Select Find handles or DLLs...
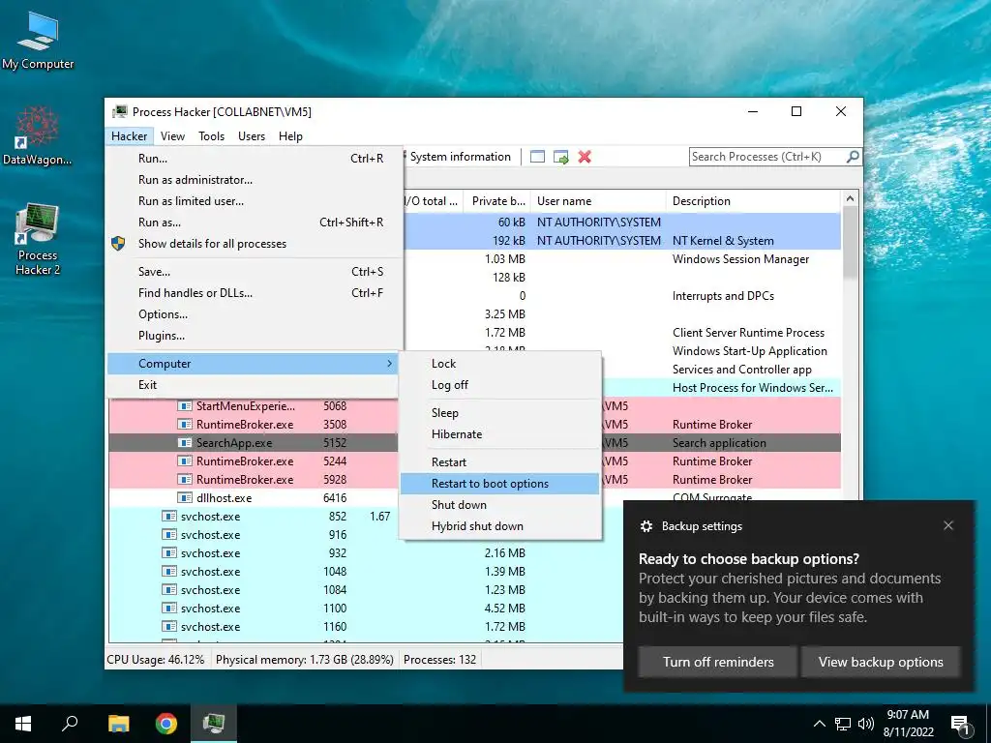Viewport: 991px width, 743px height. click(x=255, y=293)
